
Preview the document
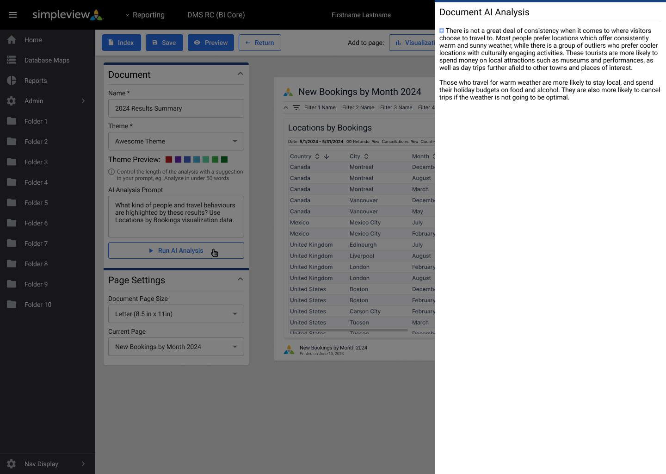point(210,42)
